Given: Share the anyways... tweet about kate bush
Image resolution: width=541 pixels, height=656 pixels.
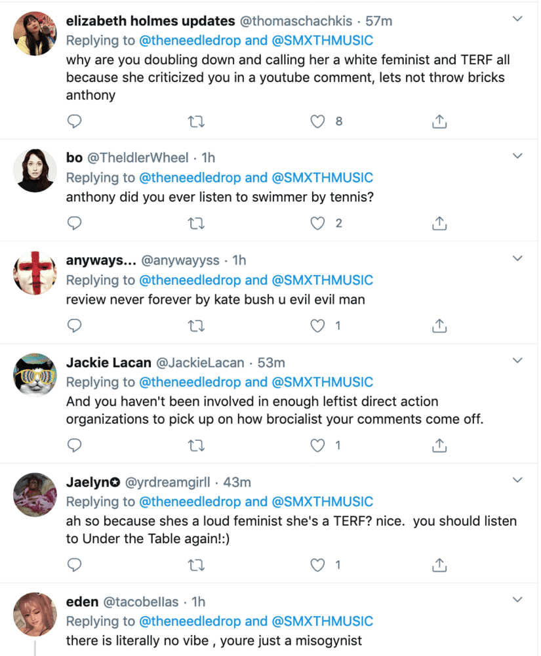Looking at the screenshot, I should (x=439, y=325).
